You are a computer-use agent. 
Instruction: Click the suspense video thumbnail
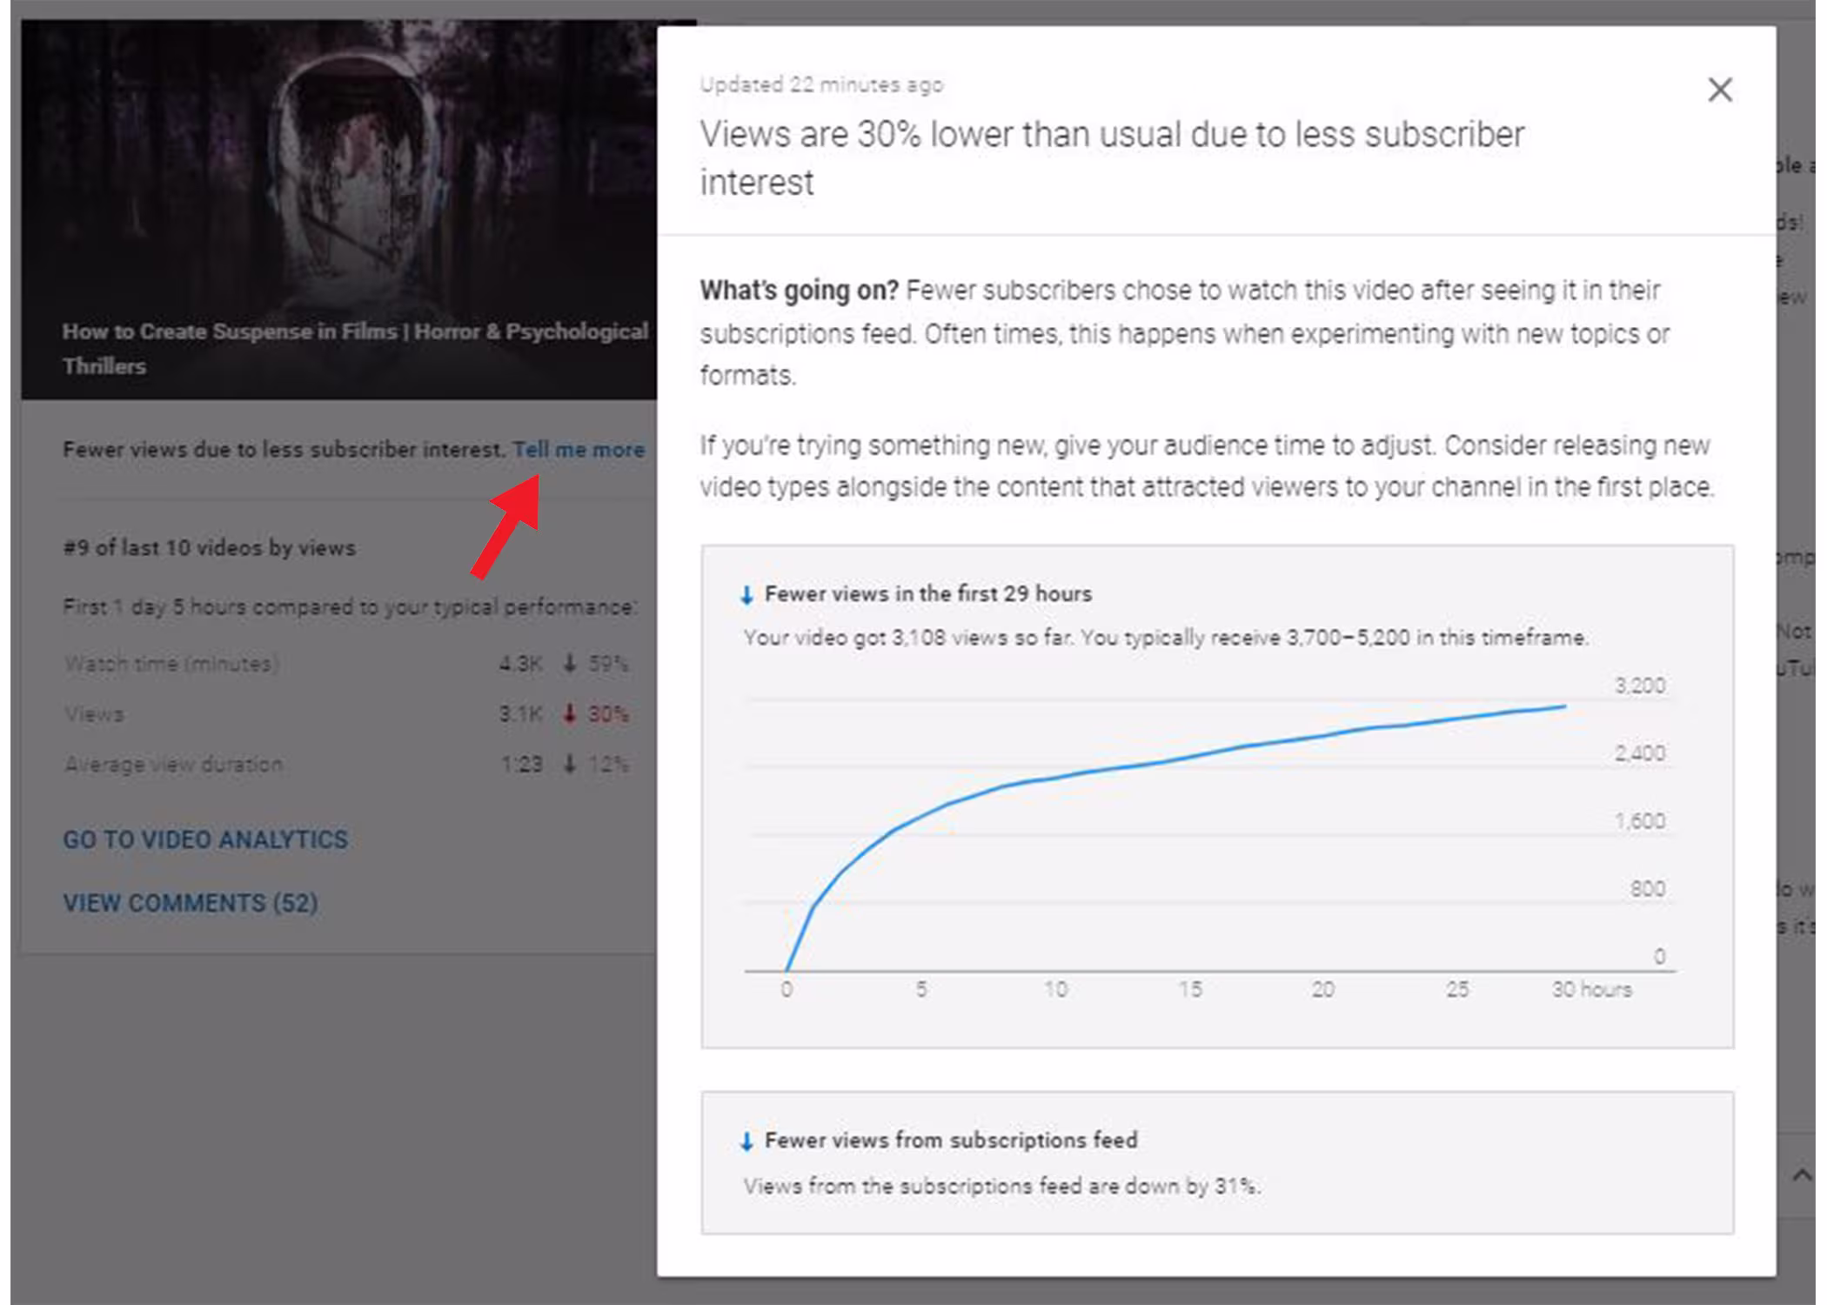(x=339, y=174)
